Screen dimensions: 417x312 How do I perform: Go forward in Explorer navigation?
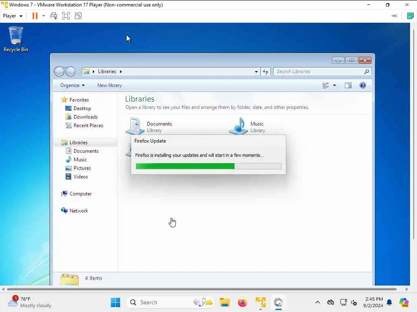70,71
